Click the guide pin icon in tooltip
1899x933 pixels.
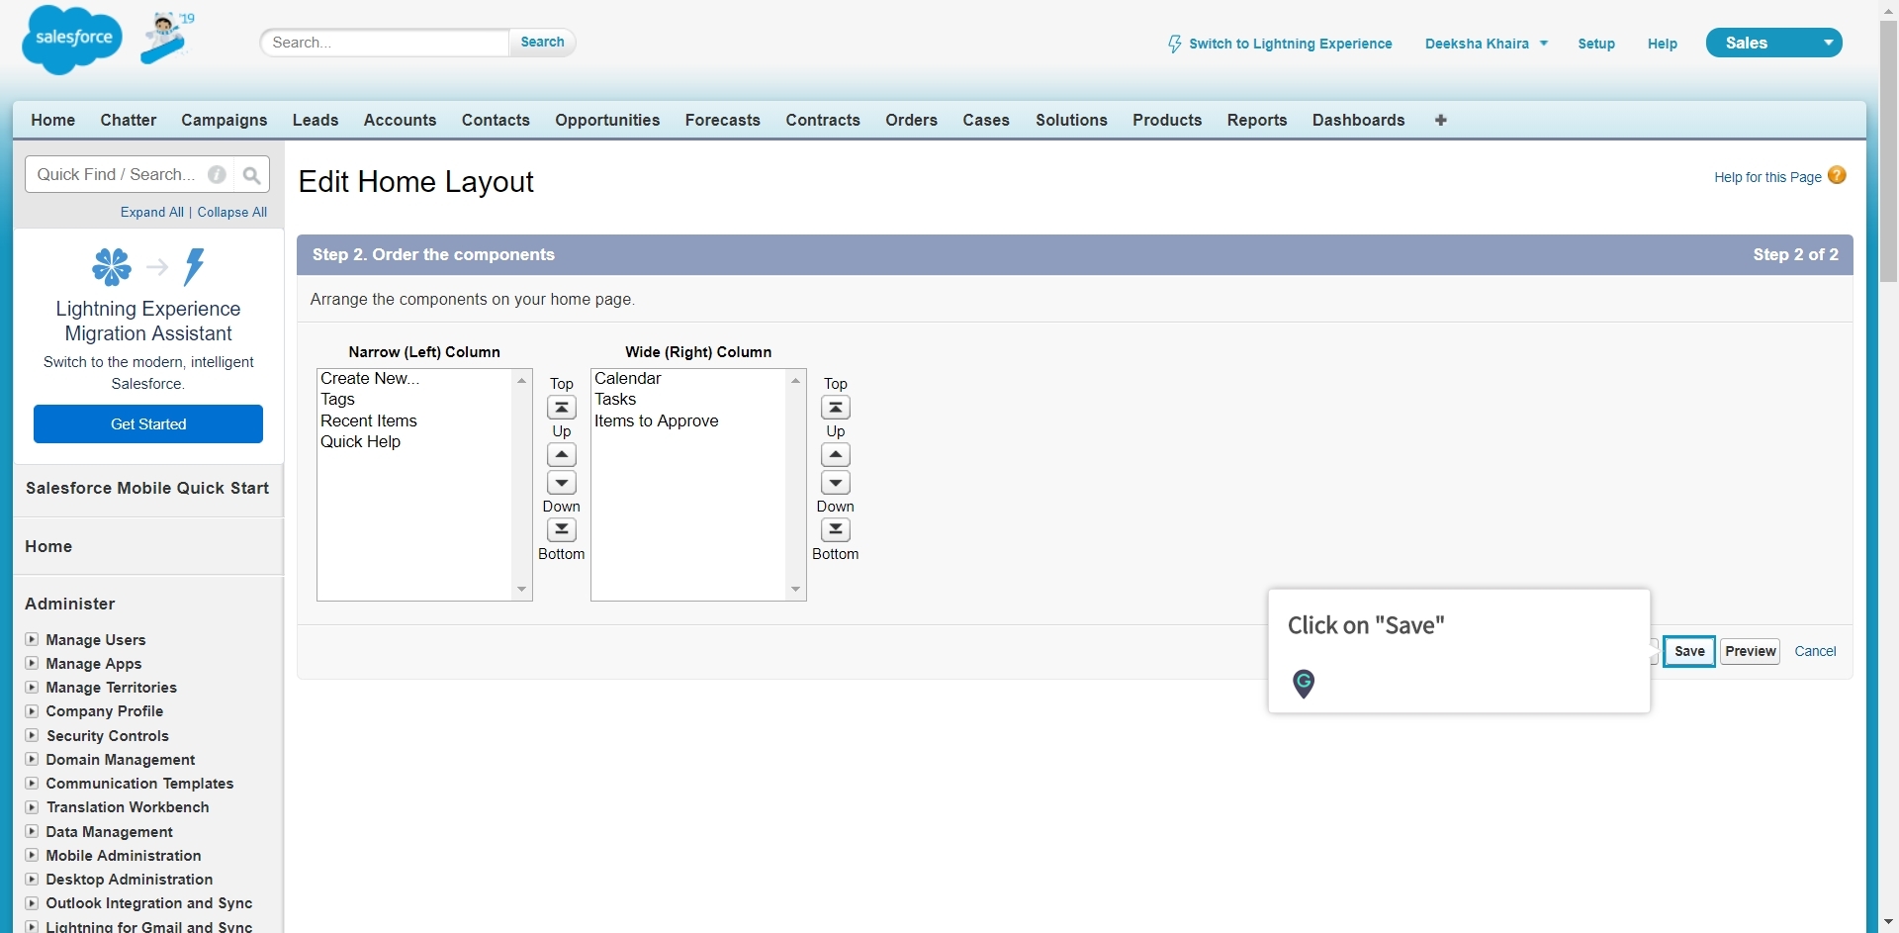point(1304,684)
